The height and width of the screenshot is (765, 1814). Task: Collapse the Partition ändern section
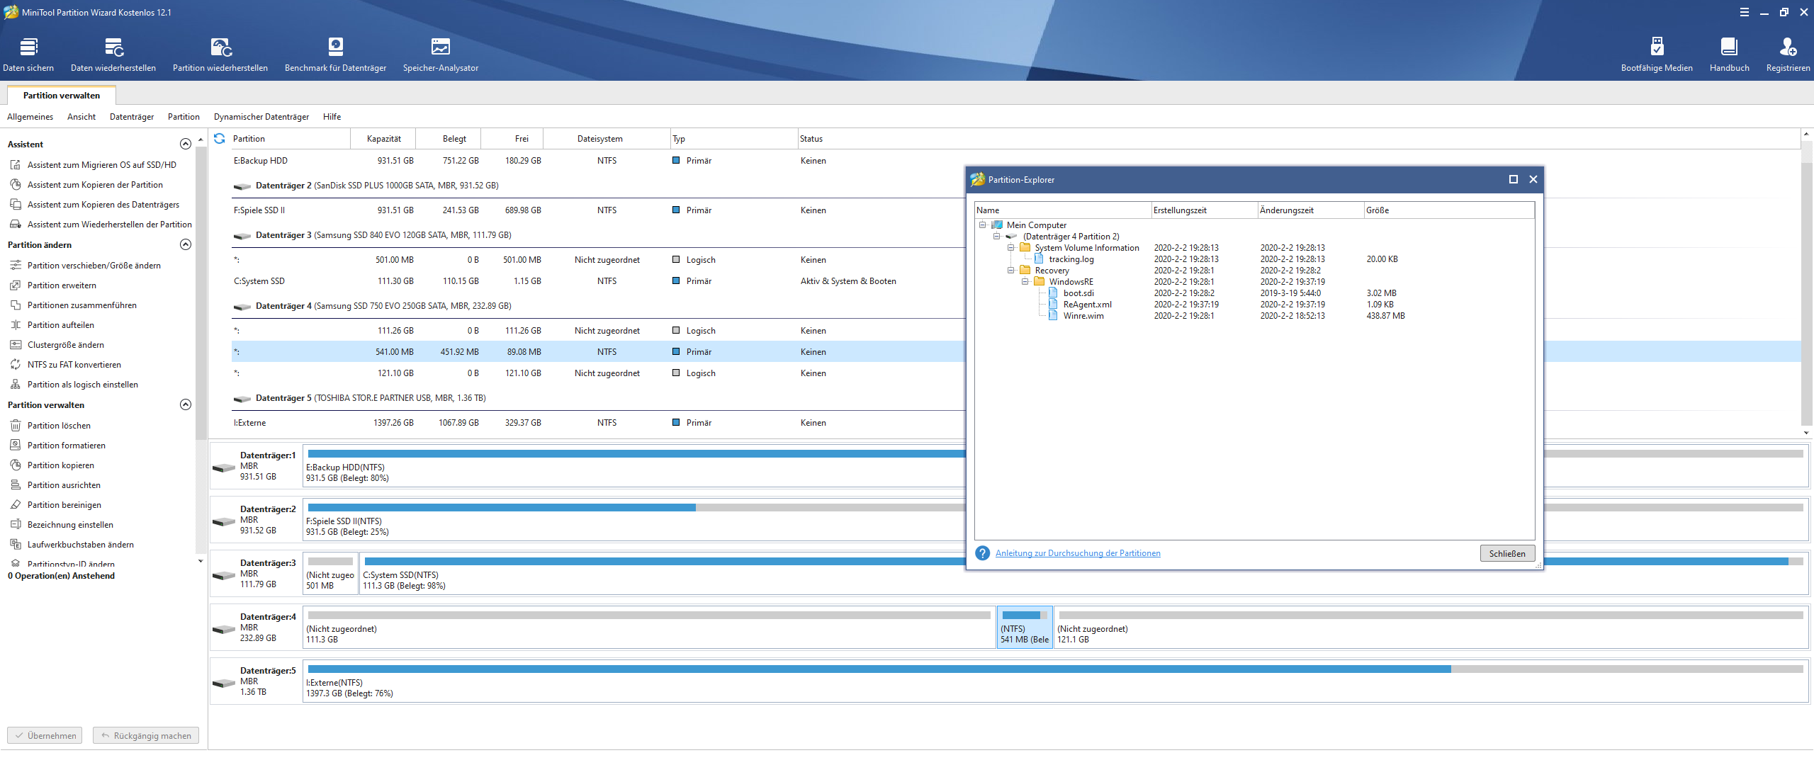point(186,244)
